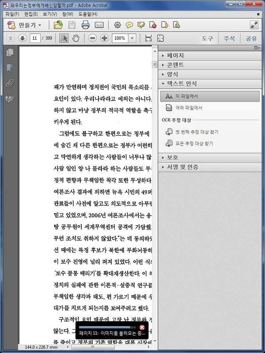Open the 공유 (Share) pane
The height and width of the screenshot is (353, 265).
point(251,38)
